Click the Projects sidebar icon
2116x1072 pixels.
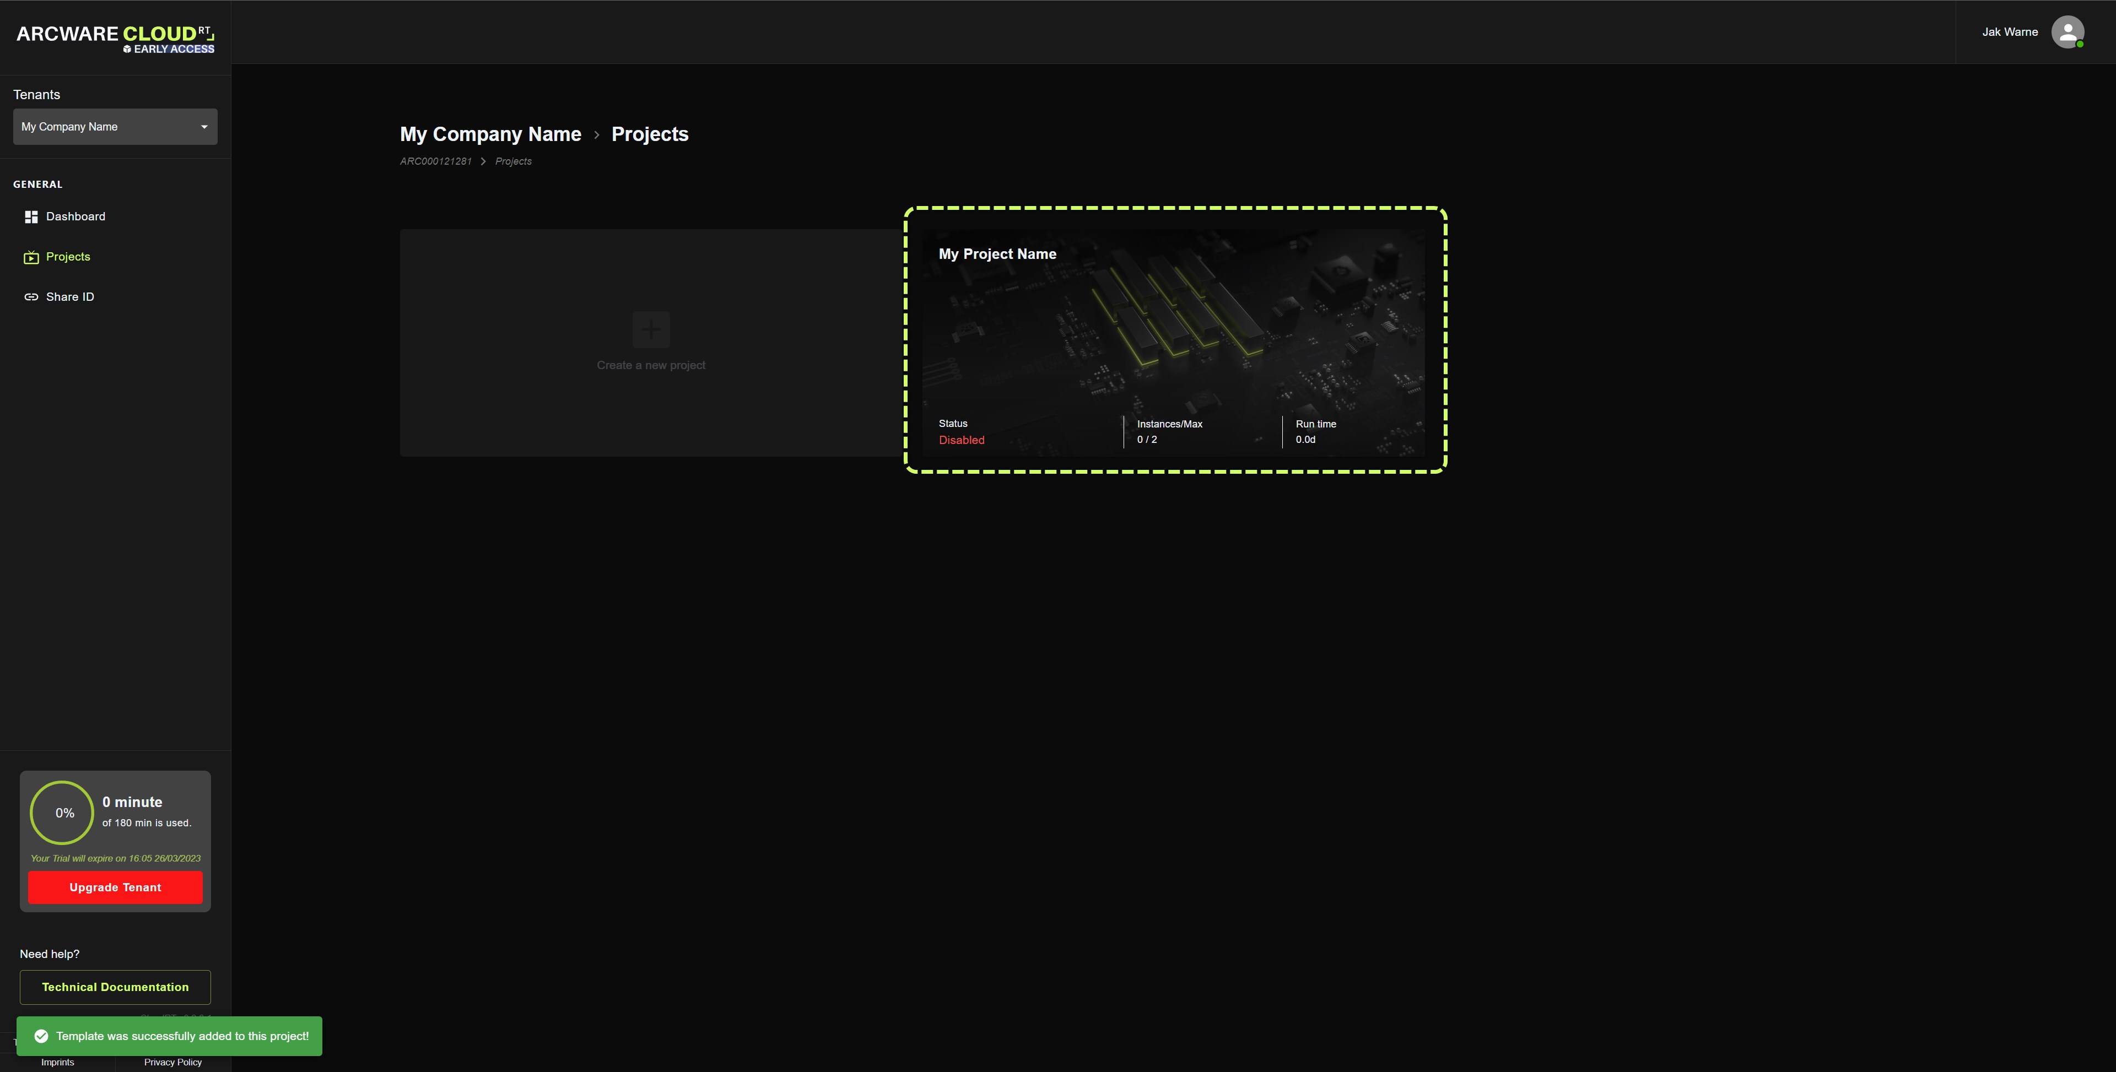tap(31, 257)
